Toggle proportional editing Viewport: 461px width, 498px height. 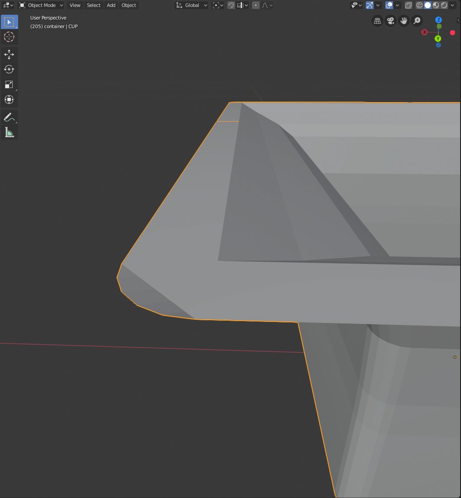click(256, 5)
